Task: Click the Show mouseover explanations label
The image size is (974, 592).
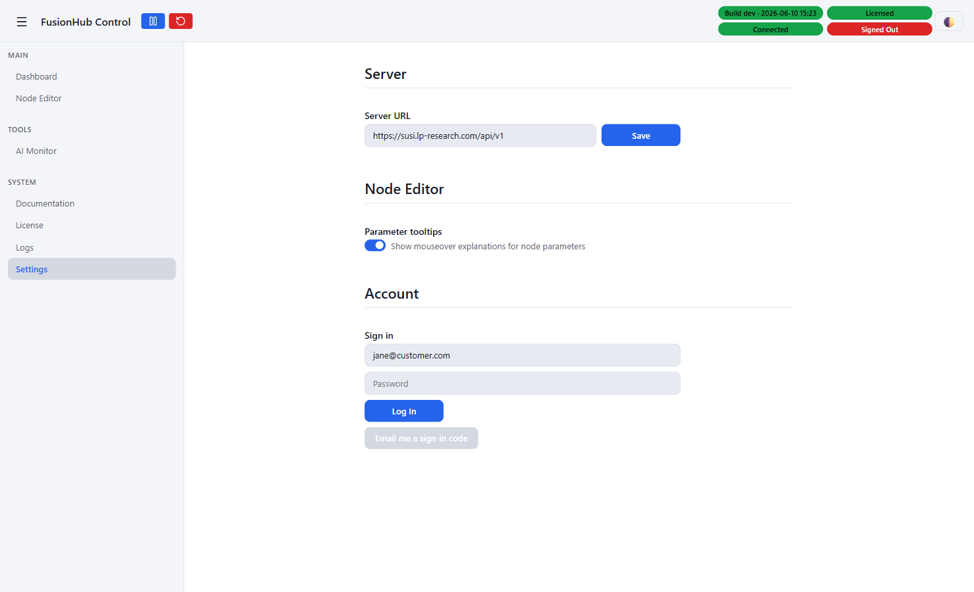Action: (488, 246)
